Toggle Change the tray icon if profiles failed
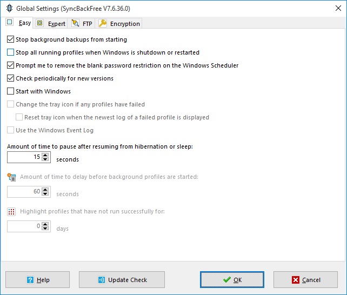This screenshot has width=347, height=295. tap(10, 104)
